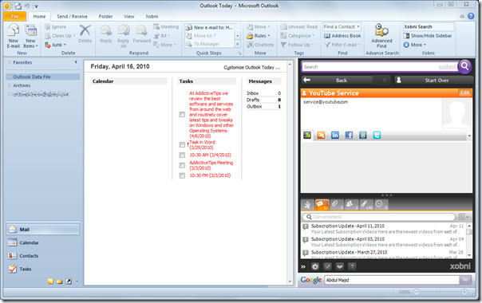The height and width of the screenshot is (303, 482).
Task: Click the Rules icon in Move group
Action: [250, 36]
